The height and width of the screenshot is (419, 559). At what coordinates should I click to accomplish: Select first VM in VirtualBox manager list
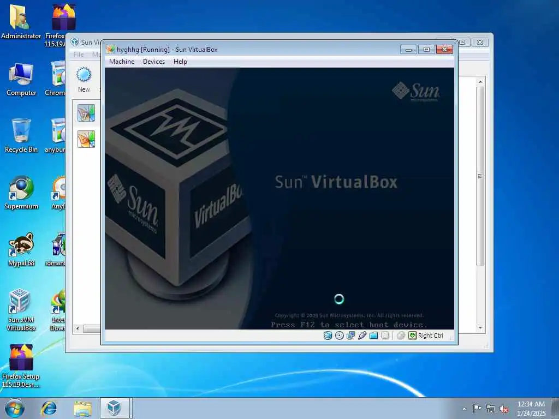86,112
